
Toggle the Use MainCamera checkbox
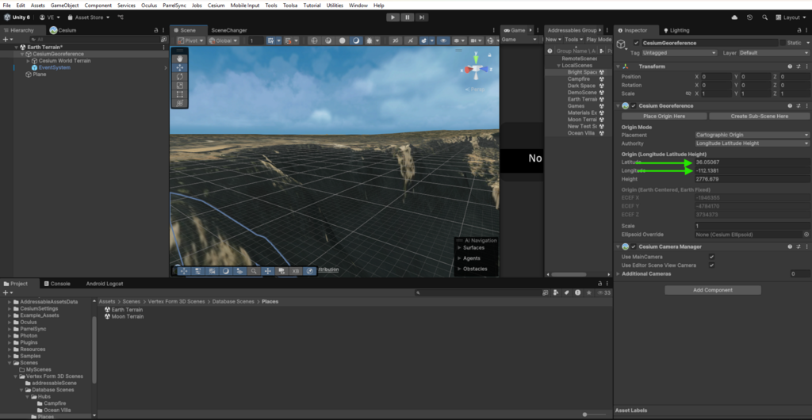711,257
